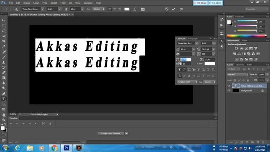Toggle Small Caps in Character panel
Image resolution: width=270 pixels, height=152 pixels.
(x=194, y=70)
